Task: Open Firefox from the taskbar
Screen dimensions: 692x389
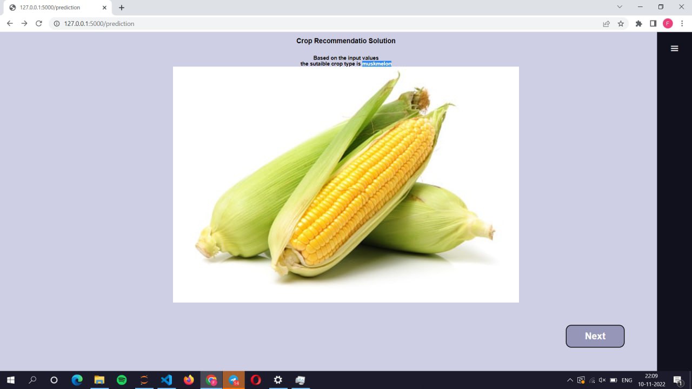Action: [x=189, y=380]
